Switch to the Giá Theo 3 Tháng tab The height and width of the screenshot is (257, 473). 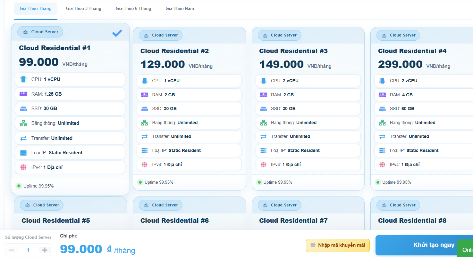click(83, 8)
